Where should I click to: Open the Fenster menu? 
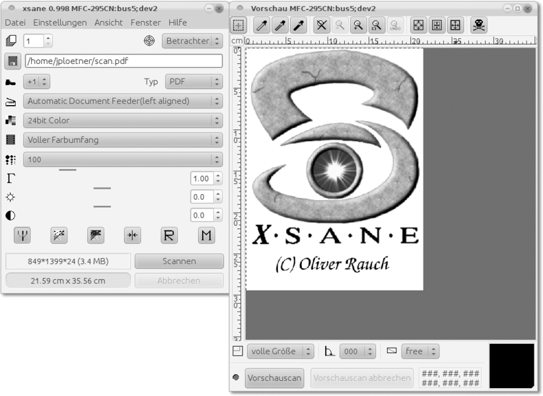point(145,22)
